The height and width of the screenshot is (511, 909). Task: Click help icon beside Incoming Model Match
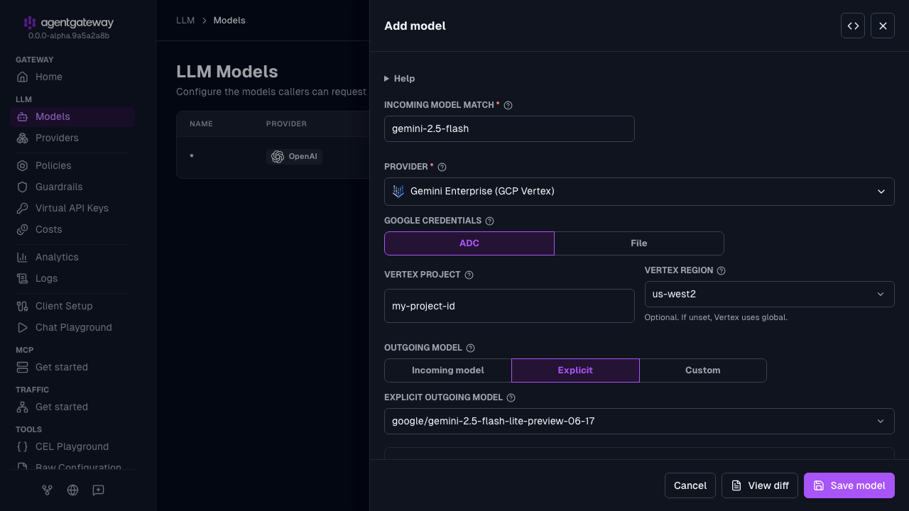coord(508,105)
